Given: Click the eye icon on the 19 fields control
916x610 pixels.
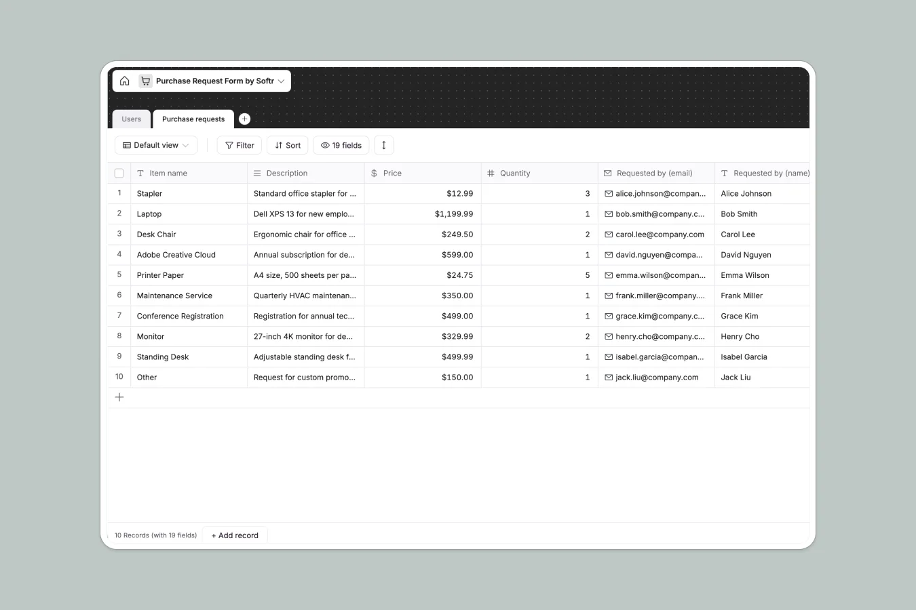Looking at the screenshot, I should click(326, 145).
